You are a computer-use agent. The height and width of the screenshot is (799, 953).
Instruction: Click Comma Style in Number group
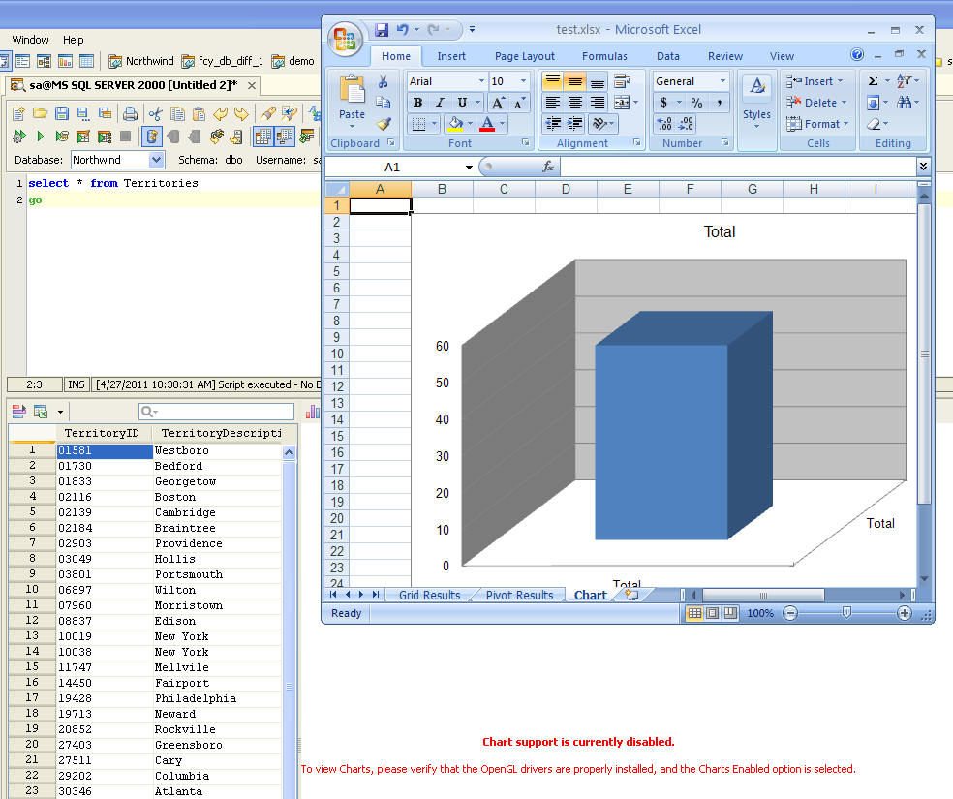(x=719, y=103)
